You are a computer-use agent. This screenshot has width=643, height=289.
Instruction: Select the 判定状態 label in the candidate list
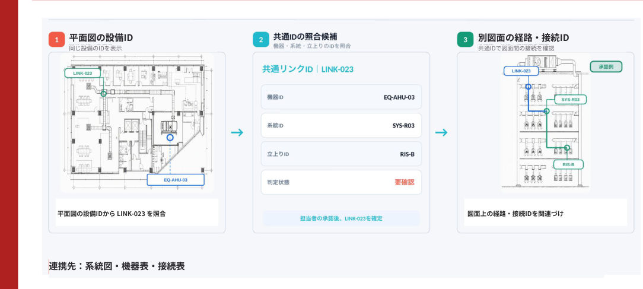278,182
